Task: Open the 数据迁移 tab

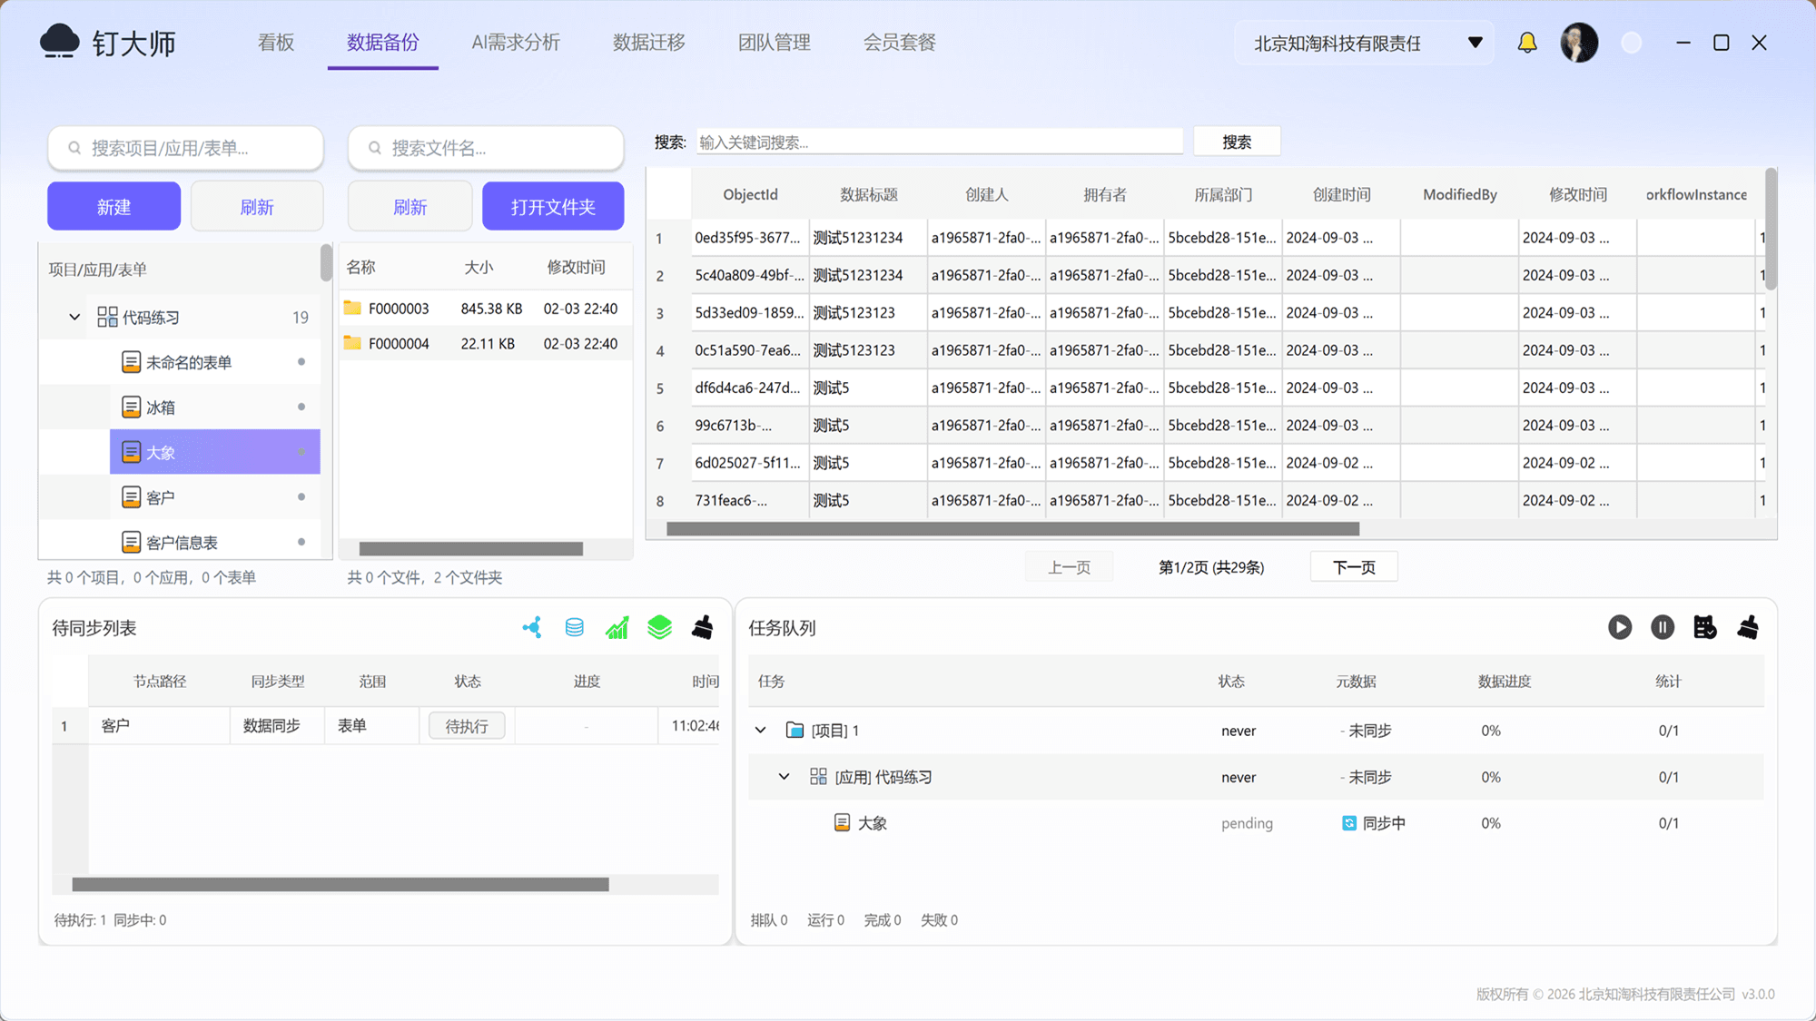Action: pyautogui.click(x=649, y=42)
